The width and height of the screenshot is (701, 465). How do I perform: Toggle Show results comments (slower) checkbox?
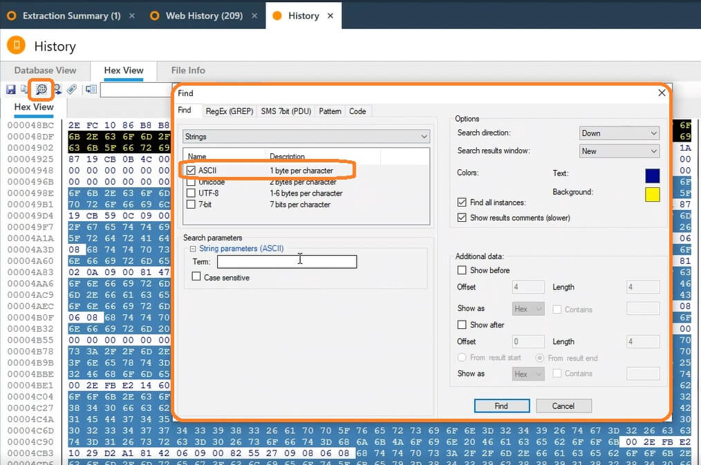[462, 218]
